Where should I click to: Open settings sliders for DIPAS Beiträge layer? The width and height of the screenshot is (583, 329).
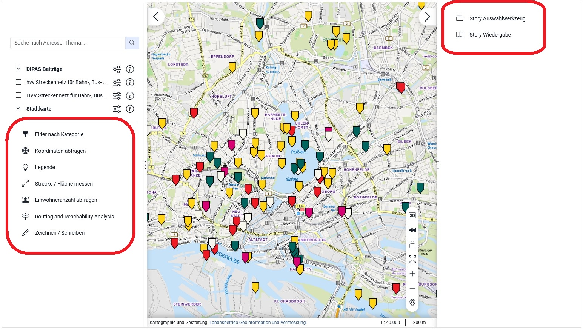[x=117, y=69]
